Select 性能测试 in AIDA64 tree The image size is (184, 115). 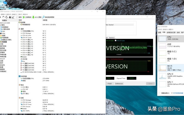3,72
